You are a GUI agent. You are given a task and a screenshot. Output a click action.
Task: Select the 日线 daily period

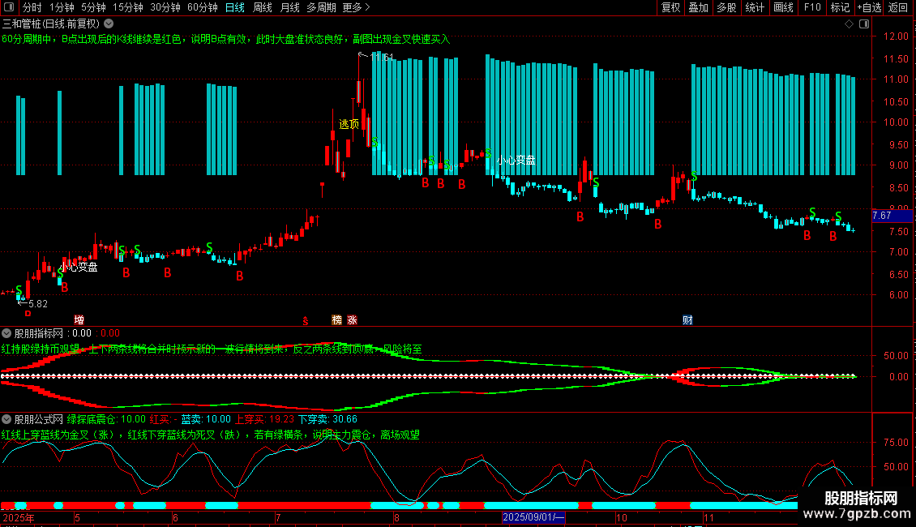tap(235, 7)
